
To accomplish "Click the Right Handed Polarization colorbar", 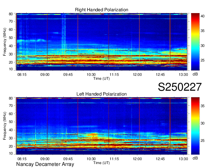I will tap(195, 42).
